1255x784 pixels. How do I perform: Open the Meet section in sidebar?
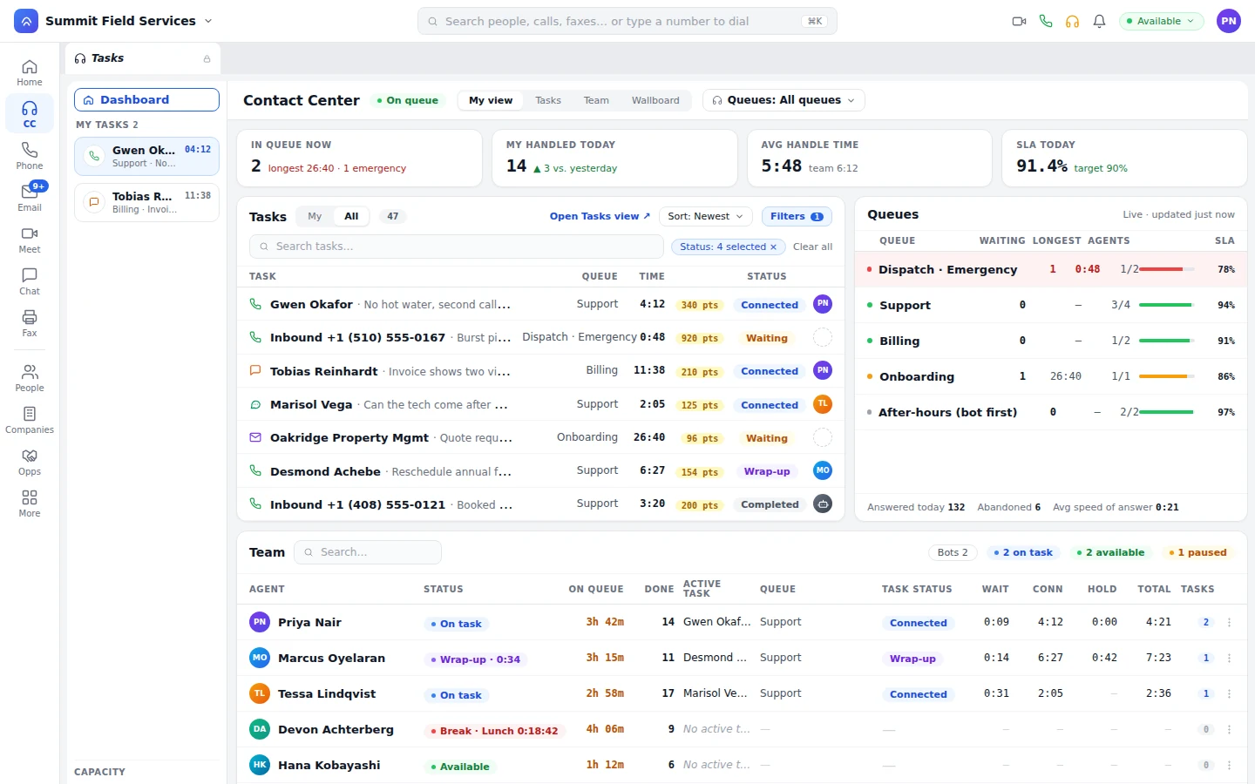tap(30, 240)
